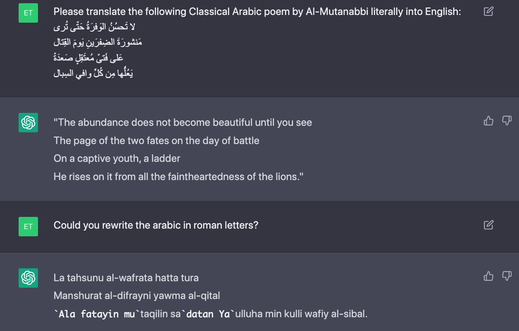Image resolution: width=519 pixels, height=331 pixels.
Task: Click the ChatGPT logo beside the English translation
Action: (28, 123)
